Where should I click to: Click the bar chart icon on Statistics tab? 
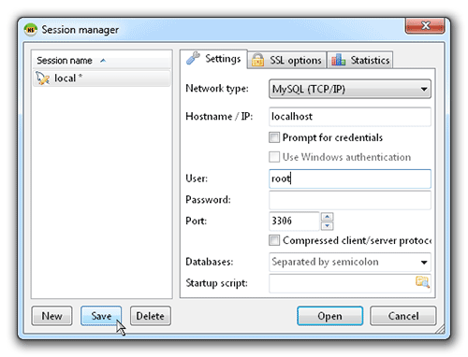click(x=338, y=60)
